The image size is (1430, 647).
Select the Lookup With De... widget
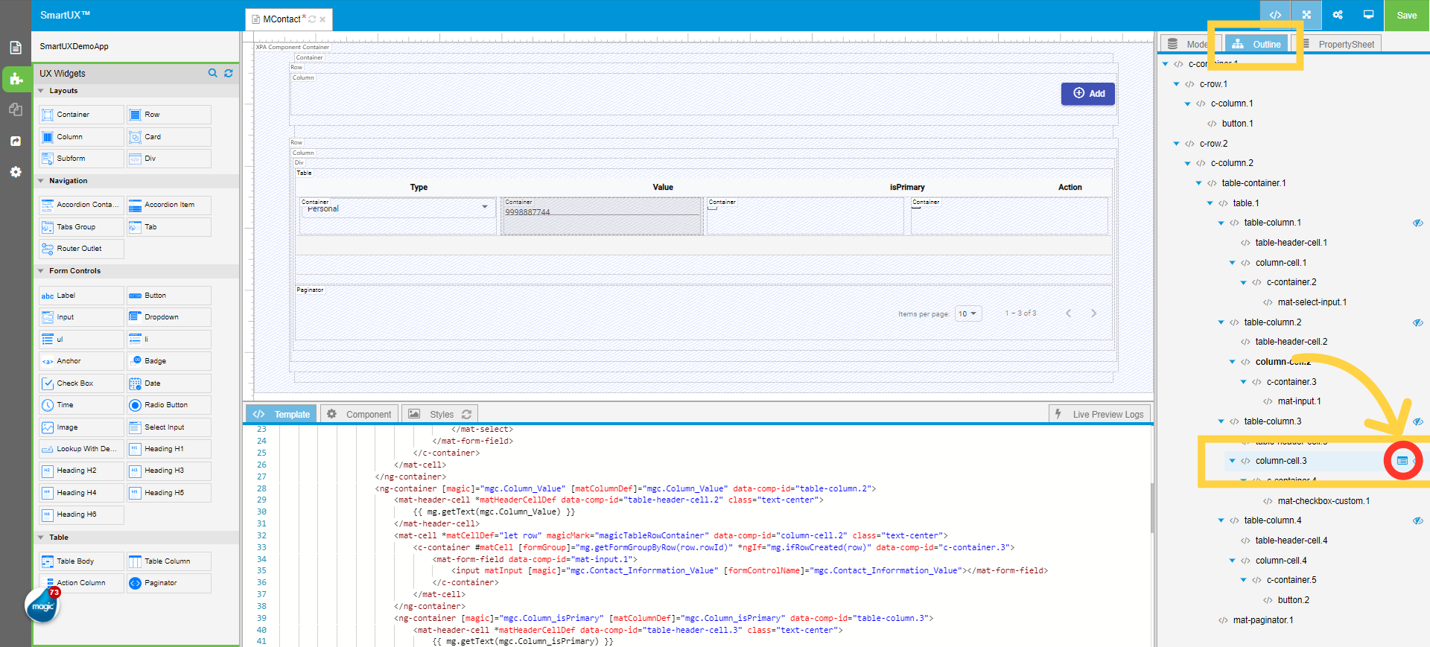pos(81,449)
